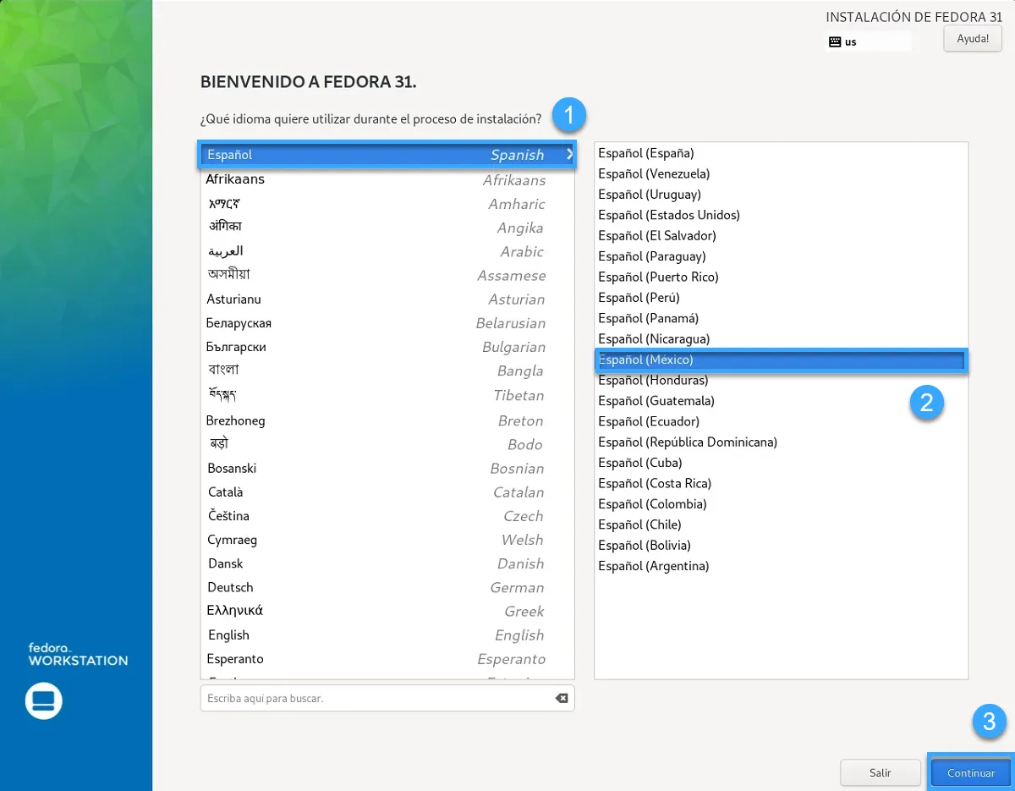Select Afrikaans language row
The width and height of the screenshot is (1015, 791).
pos(235,179)
